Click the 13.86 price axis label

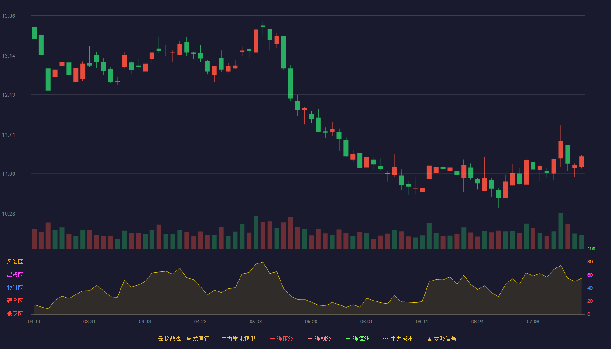[9, 16]
